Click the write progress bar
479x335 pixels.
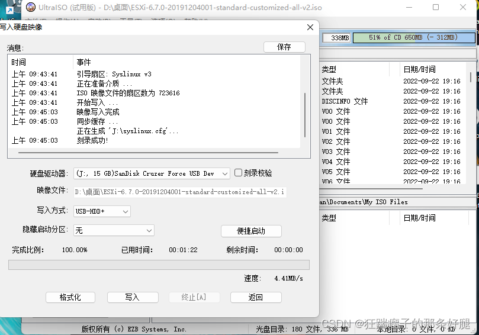click(x=159, y=265)
